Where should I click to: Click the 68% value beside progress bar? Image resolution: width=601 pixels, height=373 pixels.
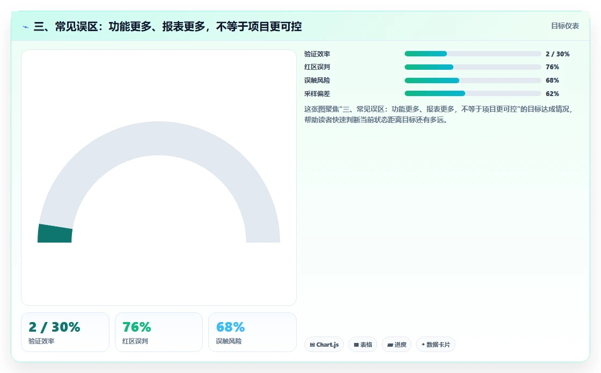[x=552, y=81]
